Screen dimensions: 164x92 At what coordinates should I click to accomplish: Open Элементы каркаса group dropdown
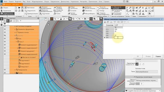point(108,16)
